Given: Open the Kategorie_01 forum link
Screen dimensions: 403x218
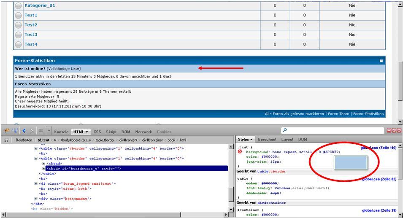Looking at the screenshot, I should coord(40,5).
